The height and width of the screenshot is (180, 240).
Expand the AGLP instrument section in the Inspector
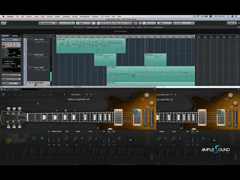pos(11,83)
